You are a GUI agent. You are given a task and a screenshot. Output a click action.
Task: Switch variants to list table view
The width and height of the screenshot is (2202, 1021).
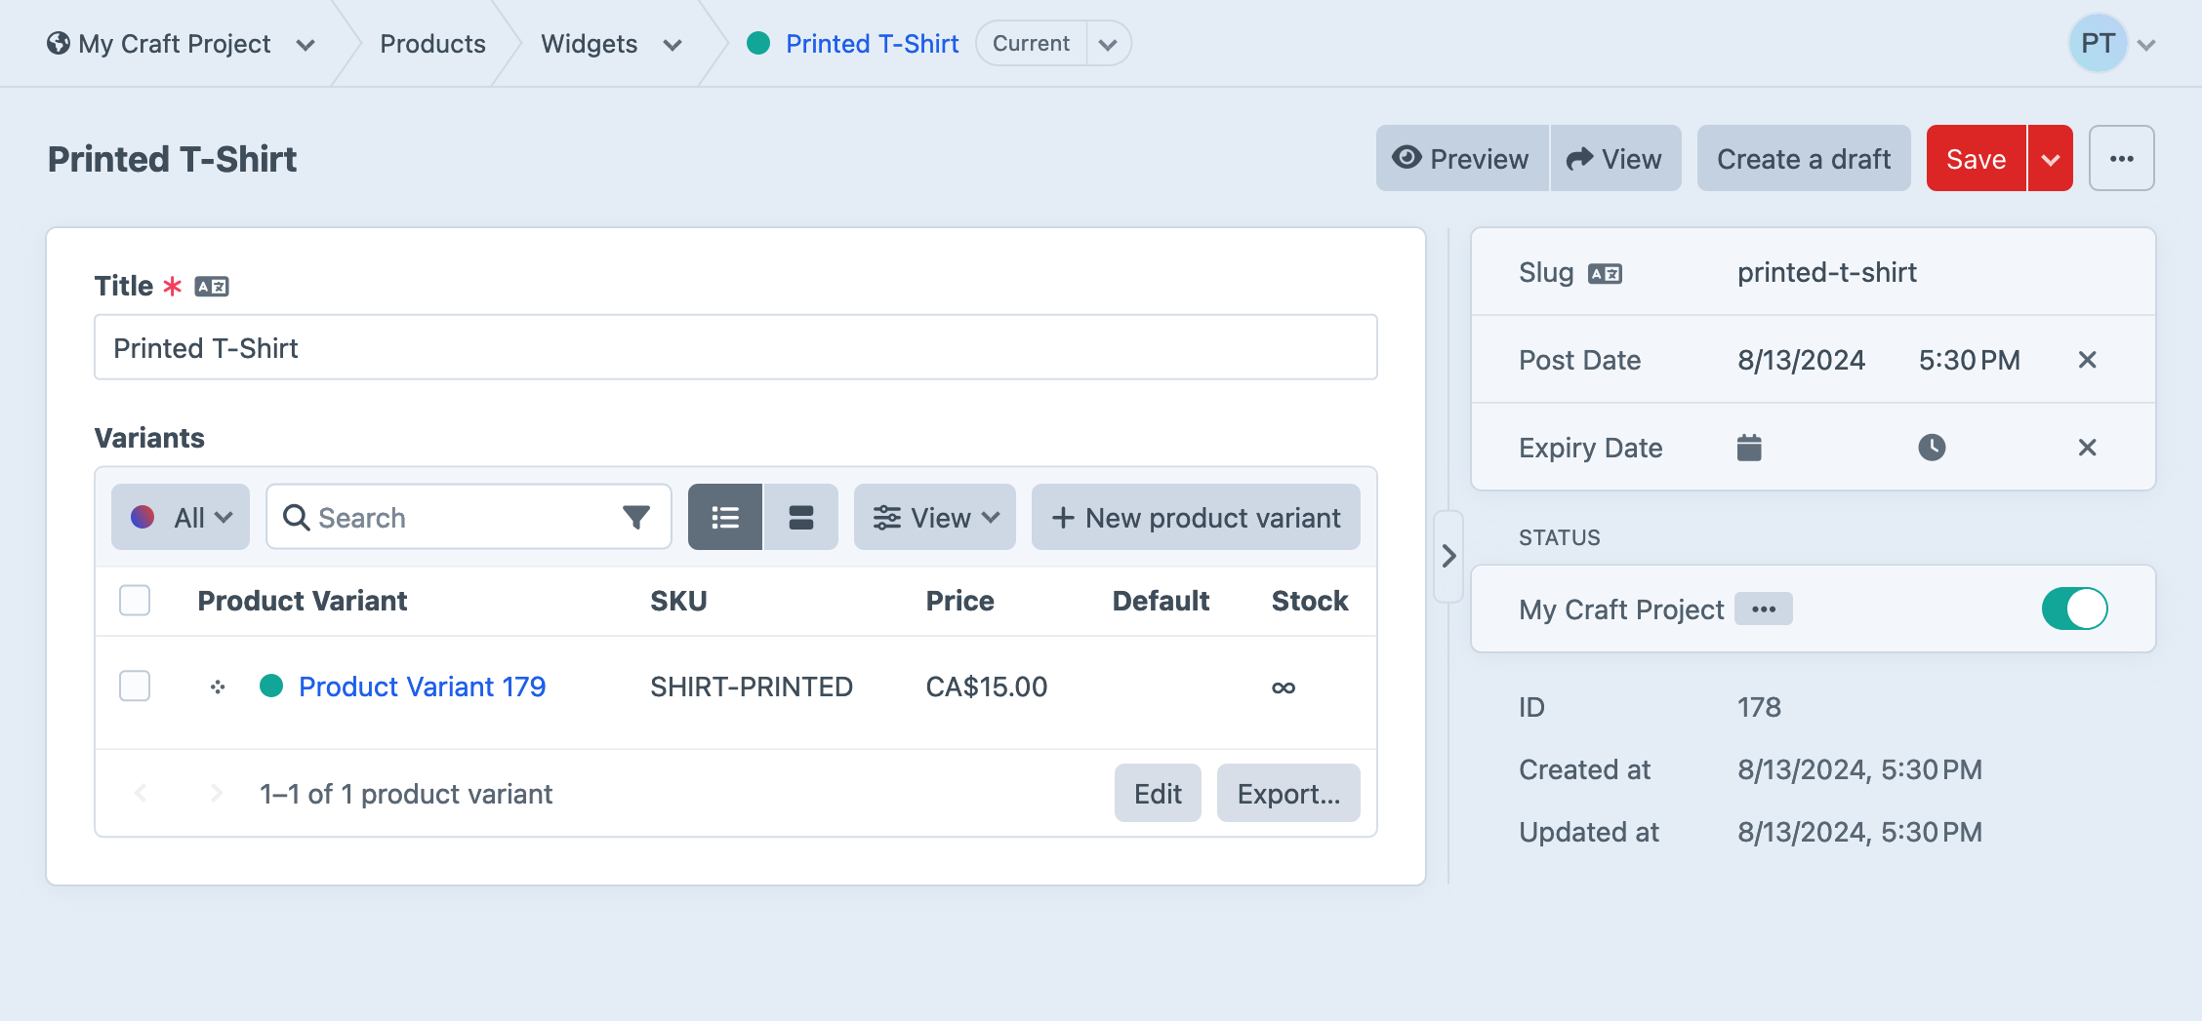click(724, 518)
